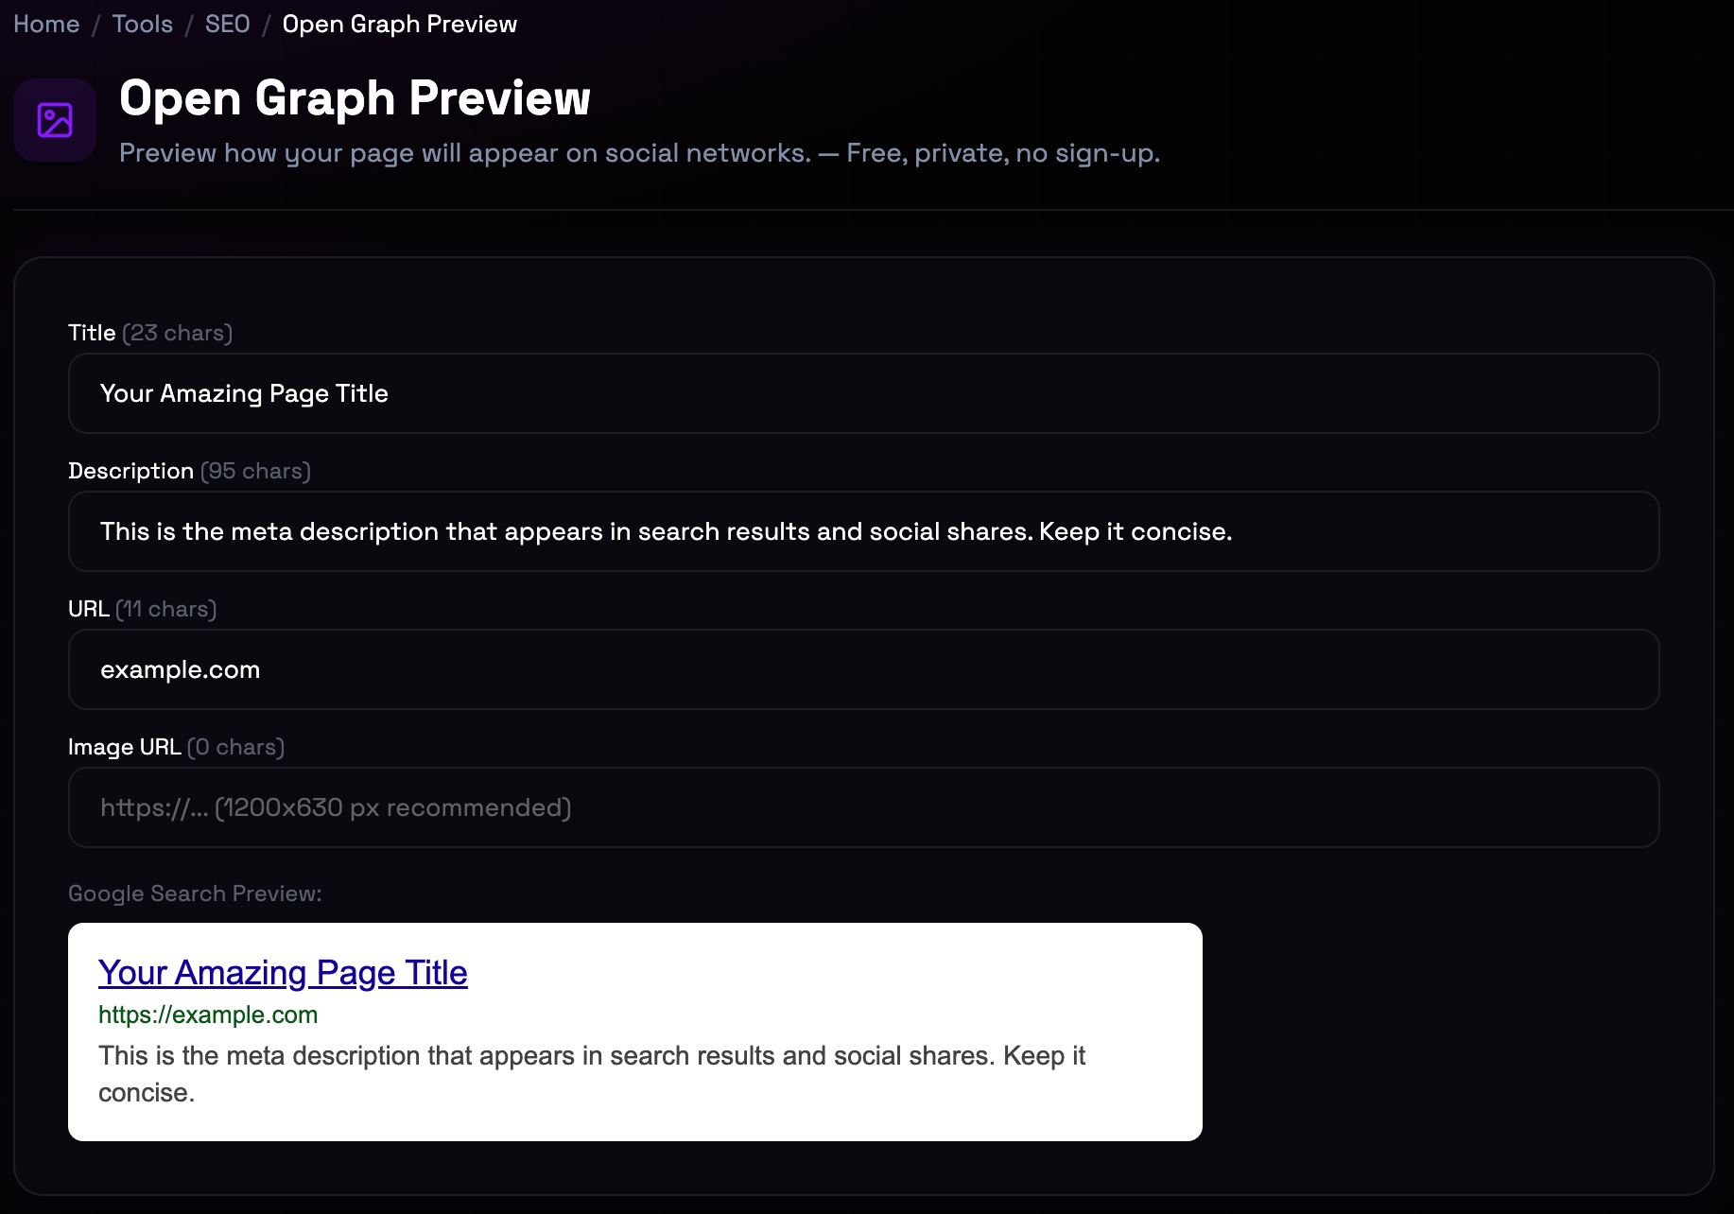Click the green https://example.com preview URL
Image resolution: width=1734 pixels, height=1214 pixels.
coord(208,1015)
